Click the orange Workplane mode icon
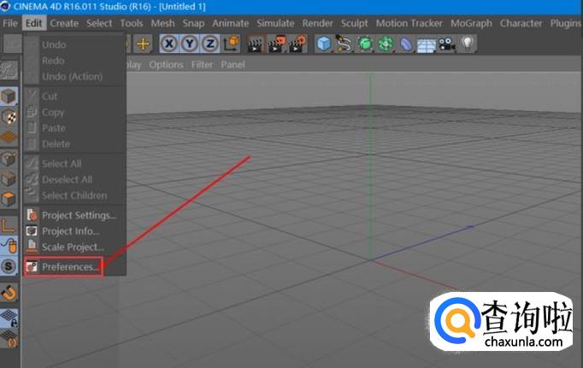Viewport: 583px width, 368px height. point(9,137)
